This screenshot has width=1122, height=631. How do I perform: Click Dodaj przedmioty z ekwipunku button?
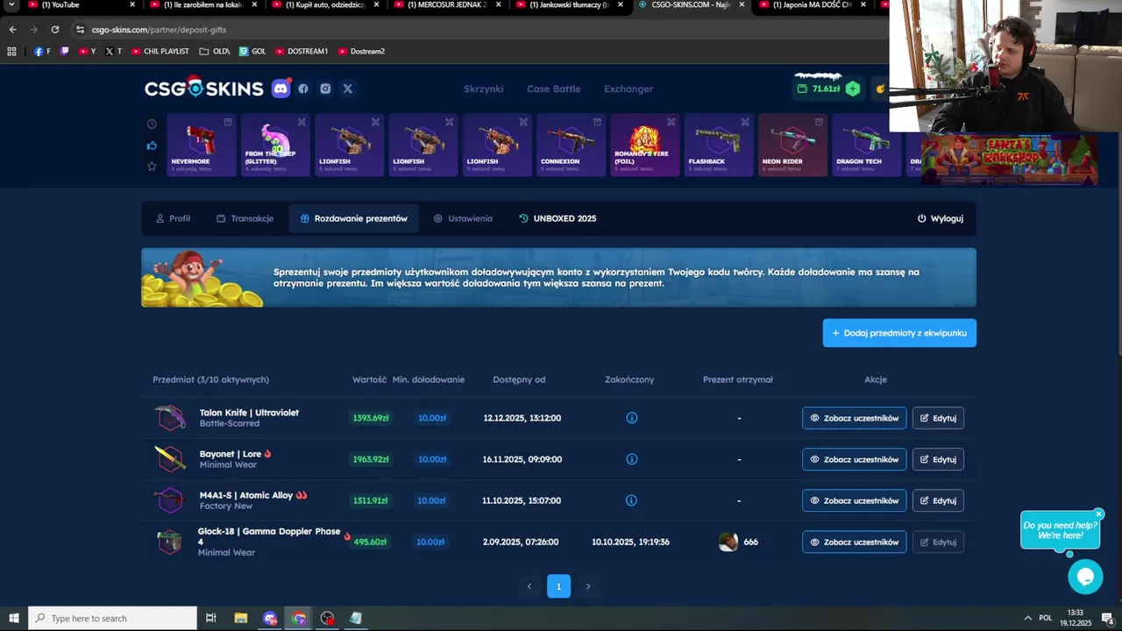pos(899,333)
